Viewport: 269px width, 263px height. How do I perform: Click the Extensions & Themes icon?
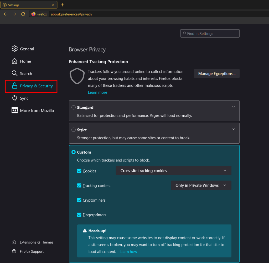point(14,242)
